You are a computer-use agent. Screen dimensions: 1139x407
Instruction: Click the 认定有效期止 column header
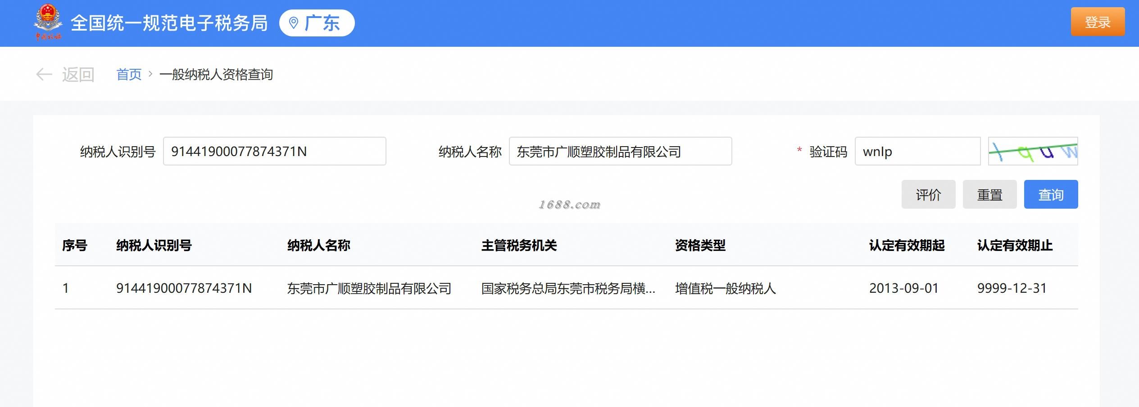coord(1015,245)
